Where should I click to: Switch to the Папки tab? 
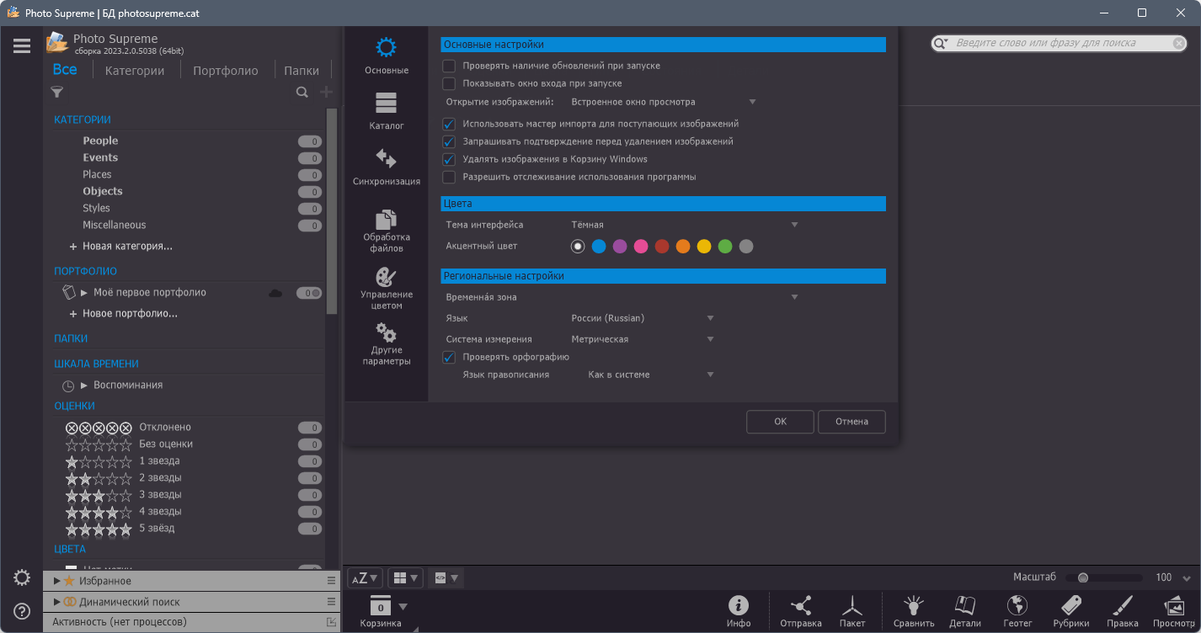coord(302,71)
